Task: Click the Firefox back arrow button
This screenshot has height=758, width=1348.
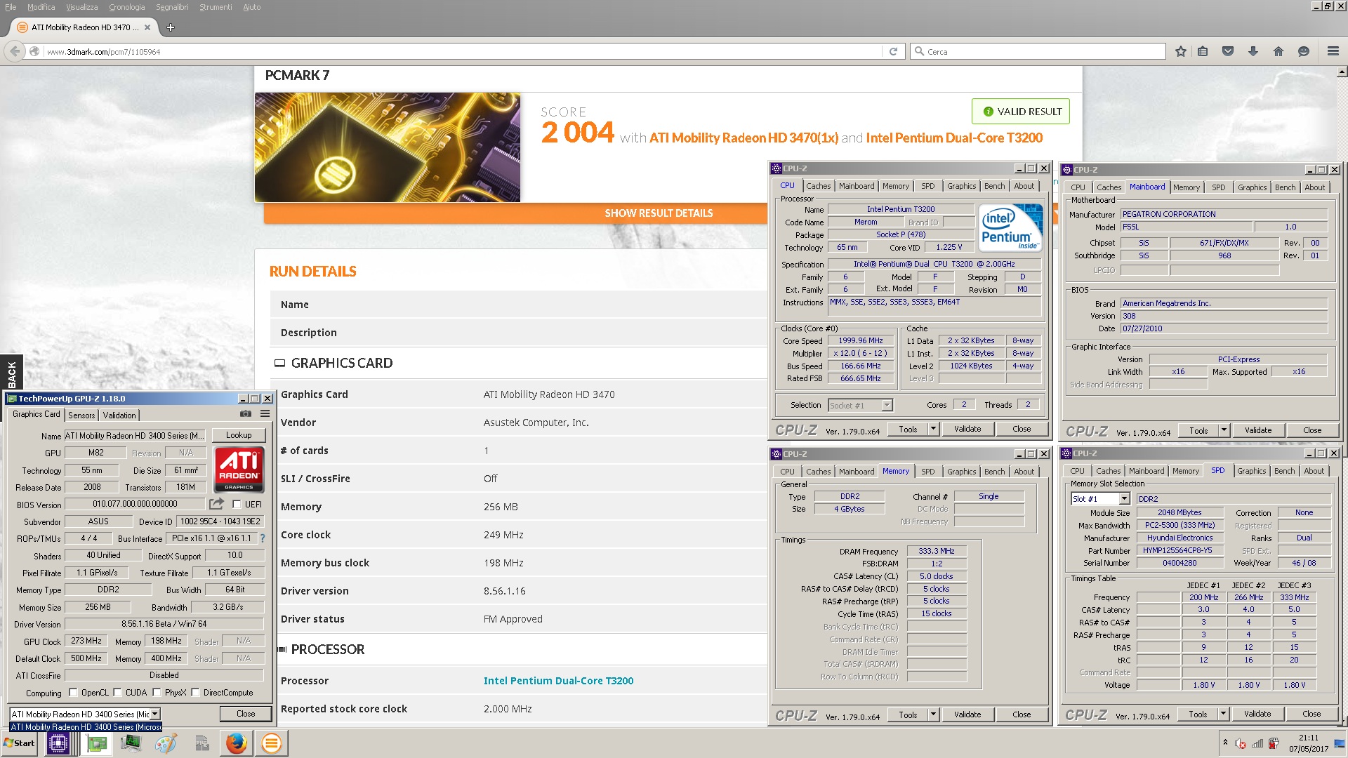Action: pyautogui.click(x=15, y=51)
